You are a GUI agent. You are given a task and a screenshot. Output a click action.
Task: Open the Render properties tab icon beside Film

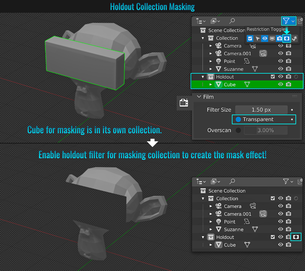[x=184, y=103]
